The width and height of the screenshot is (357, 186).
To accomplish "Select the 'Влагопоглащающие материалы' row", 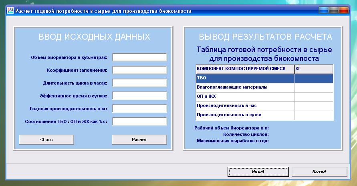I will (x=264, y=88).
